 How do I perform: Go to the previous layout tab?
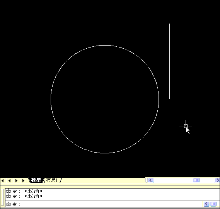tap(9, 180)
